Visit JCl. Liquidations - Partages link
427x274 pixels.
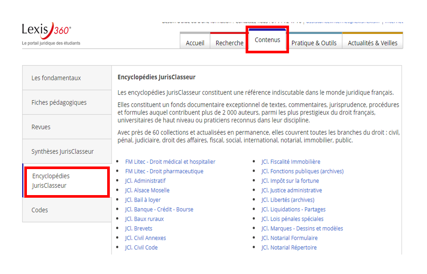click(293, 209)
